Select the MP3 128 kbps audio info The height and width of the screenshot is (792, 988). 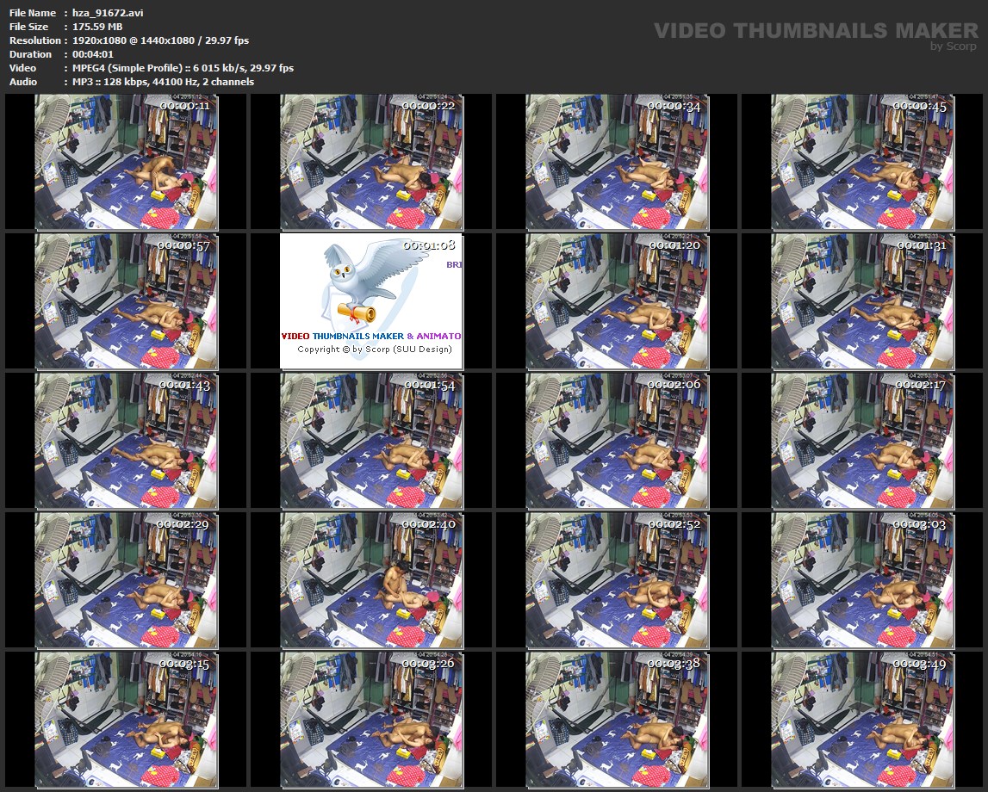tap(163, 82)
